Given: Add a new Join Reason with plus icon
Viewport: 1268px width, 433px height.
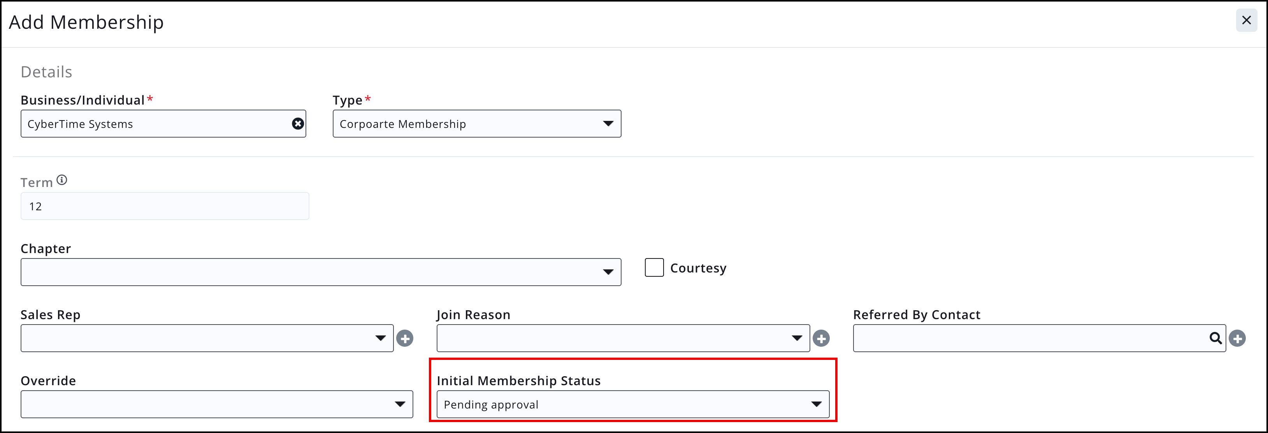Looking at the screenshot, I should [821, 338].
